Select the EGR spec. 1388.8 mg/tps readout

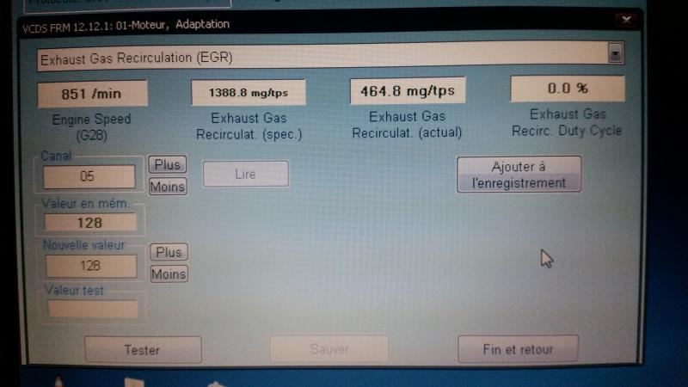pos(249,93)
